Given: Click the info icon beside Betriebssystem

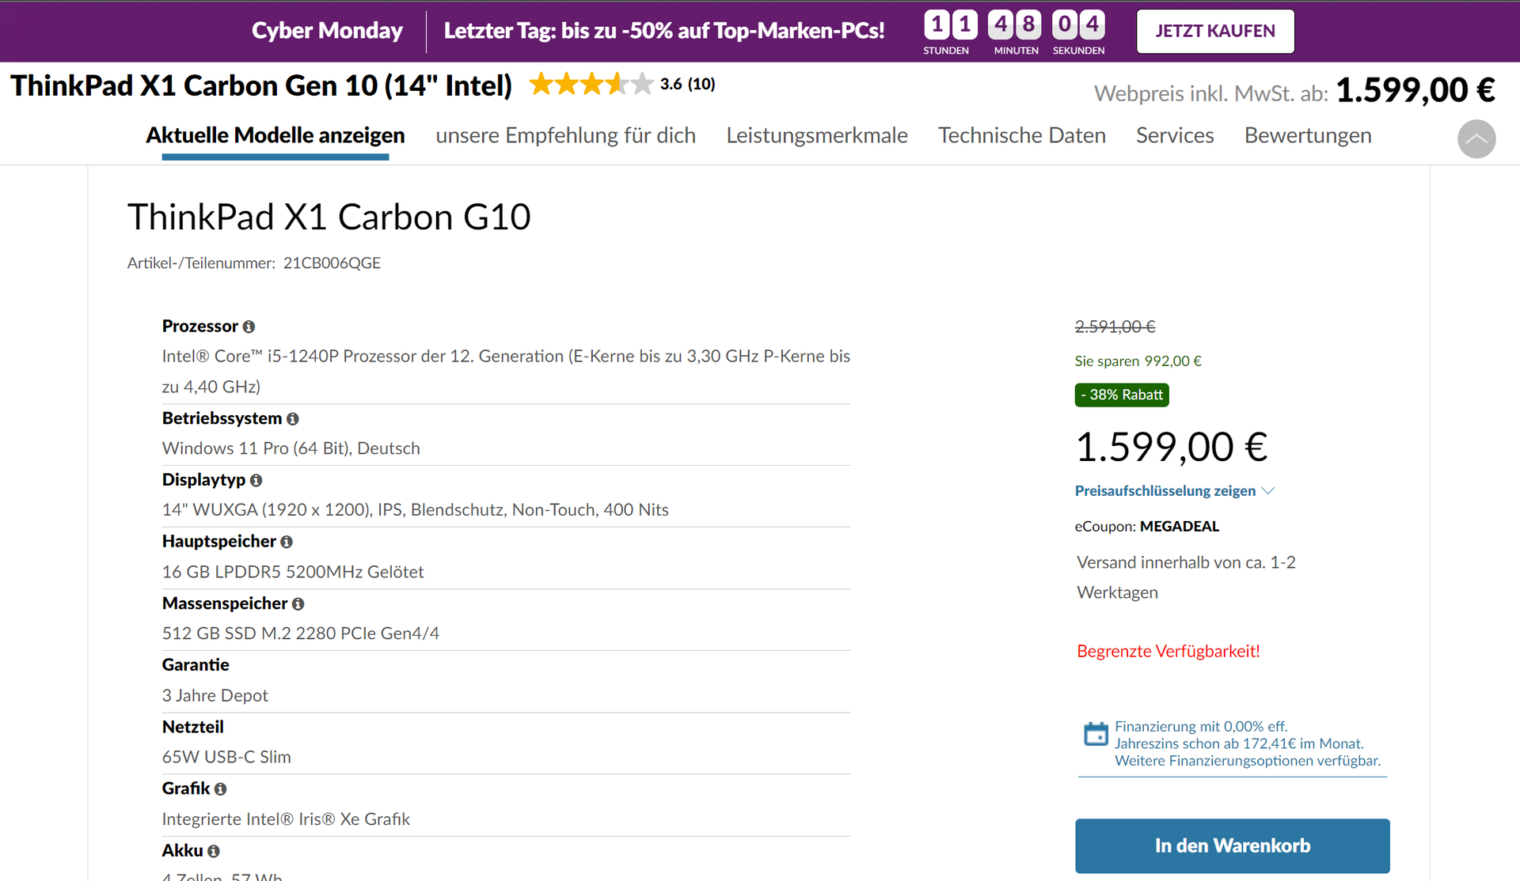Looking at the screenshot, I should coord(293,419).
